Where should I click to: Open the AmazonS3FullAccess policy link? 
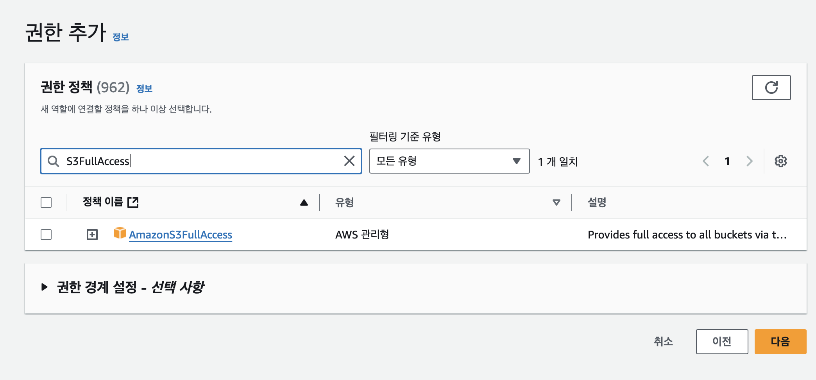tap(181, 235)
